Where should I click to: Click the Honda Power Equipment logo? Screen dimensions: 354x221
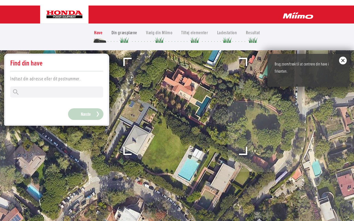64,14
